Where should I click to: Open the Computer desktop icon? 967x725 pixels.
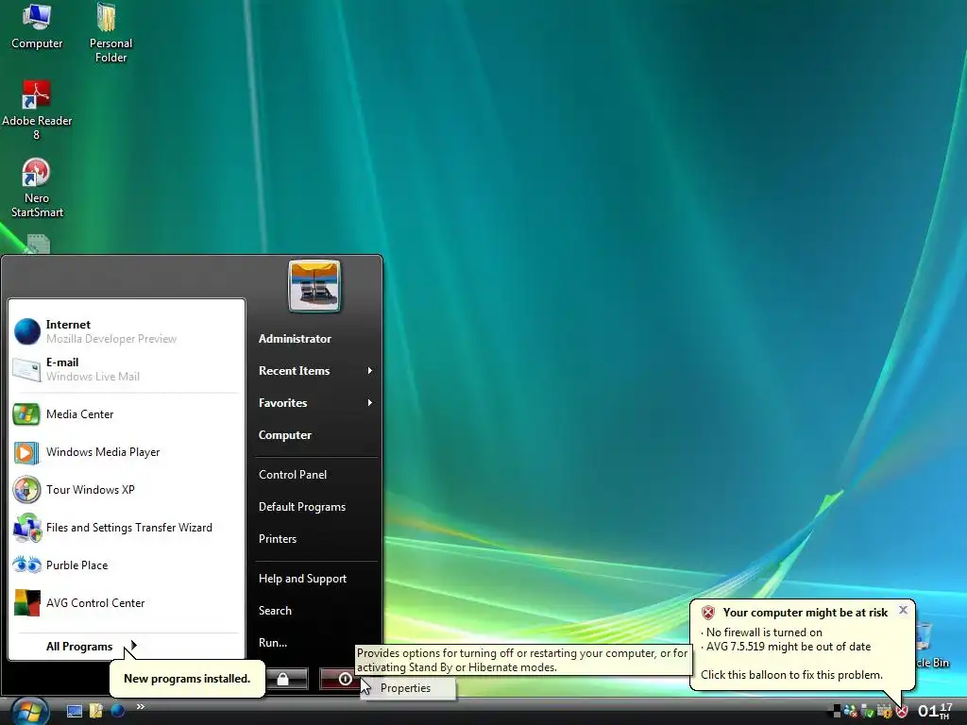37,26
